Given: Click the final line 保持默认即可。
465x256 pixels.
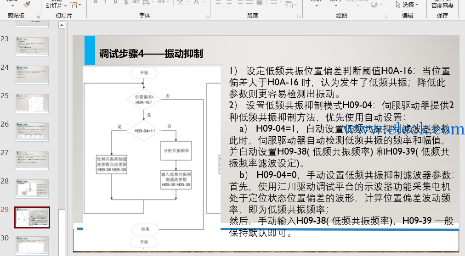Looking at the screenshot, I should point(261,233).
